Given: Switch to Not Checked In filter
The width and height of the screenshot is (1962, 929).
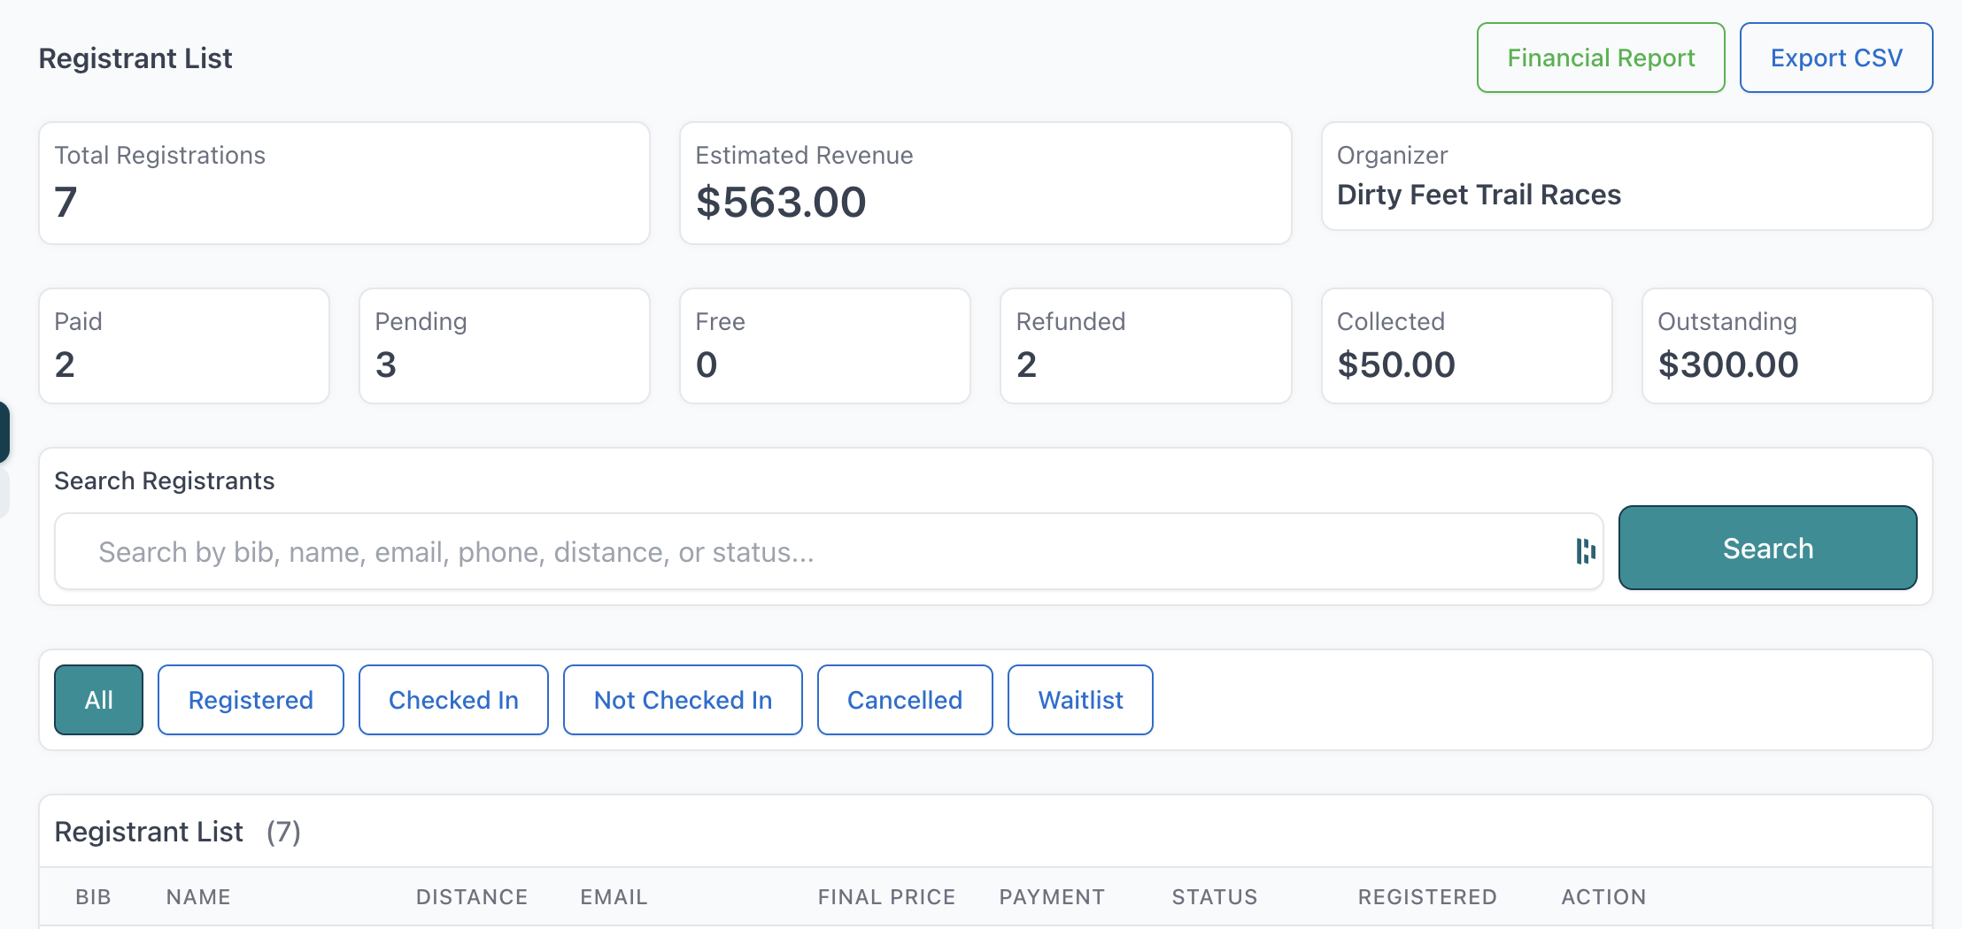Looking at the screenshot, I should point(683,700).
